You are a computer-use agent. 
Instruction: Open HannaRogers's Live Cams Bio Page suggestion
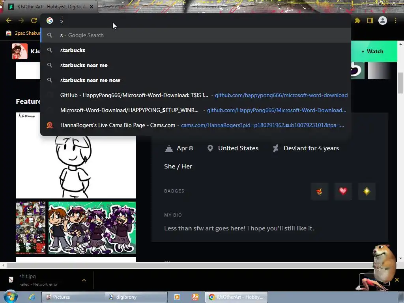(196, 125)
